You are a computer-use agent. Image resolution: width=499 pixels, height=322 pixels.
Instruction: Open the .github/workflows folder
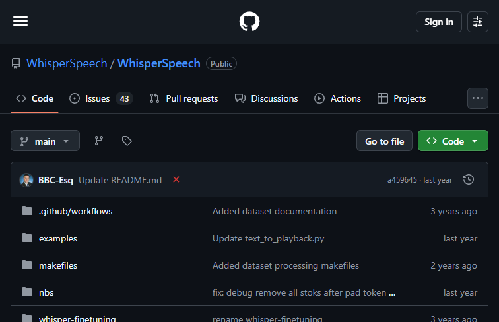tap(75, 211)
